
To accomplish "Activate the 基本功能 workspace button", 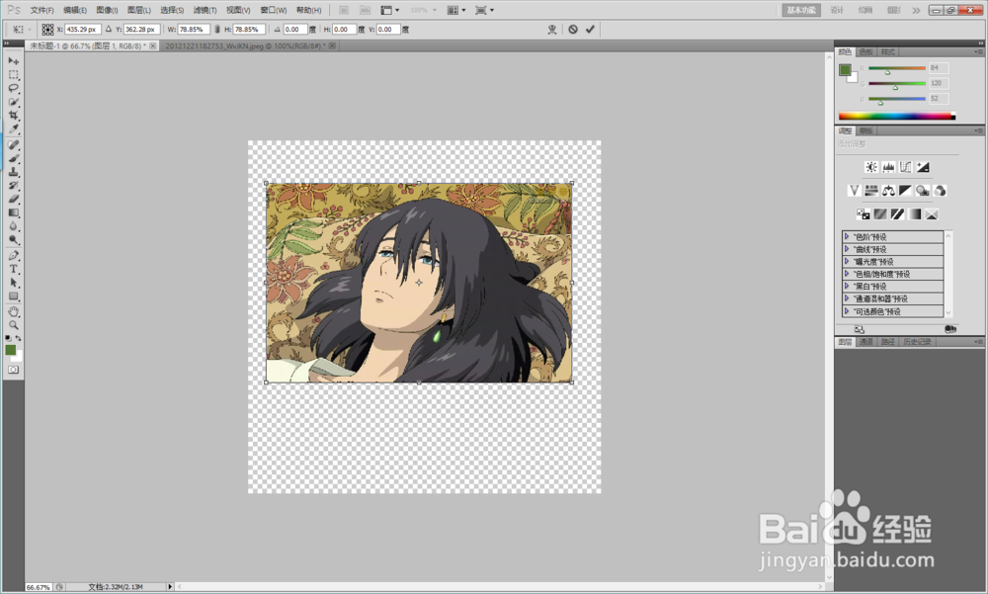I will tap(801, 10).
